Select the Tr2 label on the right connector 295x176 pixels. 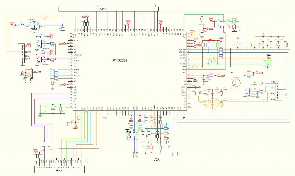pyautogui.click(x=273, y=82)
